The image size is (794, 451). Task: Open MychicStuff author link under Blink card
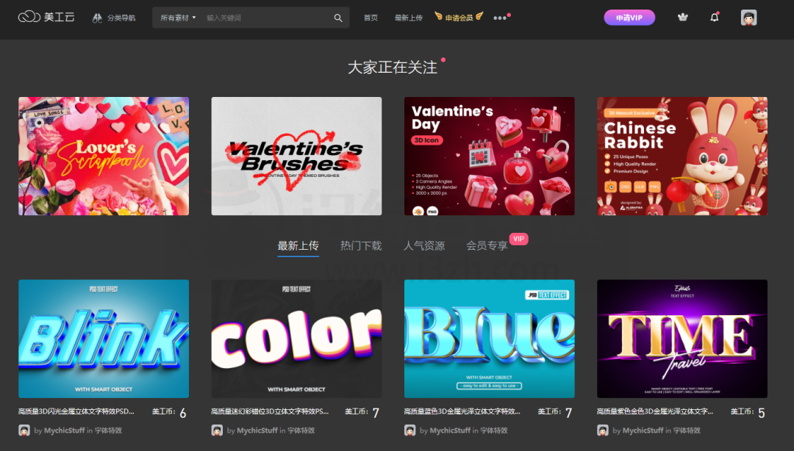64,430
